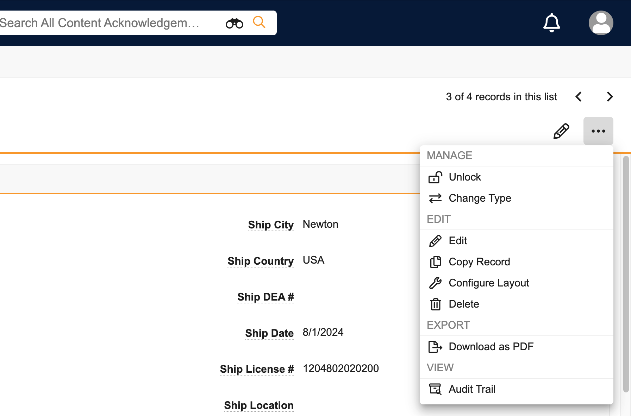This screenshot has width=631, height=416.
Task: Open the Audit Trail view
Action: click(x=472, y=389)
